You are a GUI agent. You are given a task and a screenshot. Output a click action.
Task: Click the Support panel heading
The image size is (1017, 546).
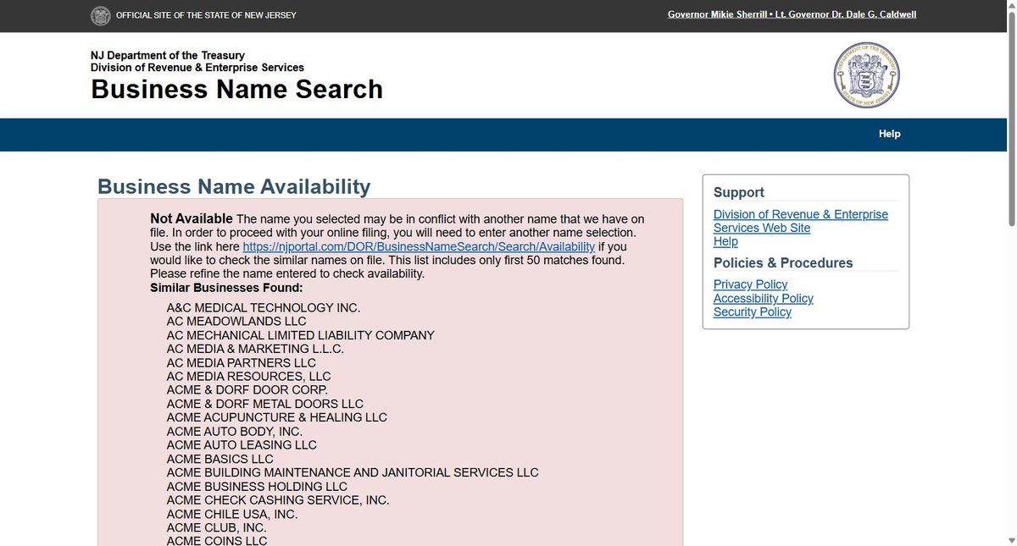click(x=739, y=192)
